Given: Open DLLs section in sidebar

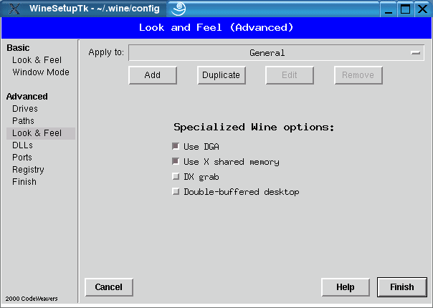Looking at the screenshot, I should pos(22,145).
